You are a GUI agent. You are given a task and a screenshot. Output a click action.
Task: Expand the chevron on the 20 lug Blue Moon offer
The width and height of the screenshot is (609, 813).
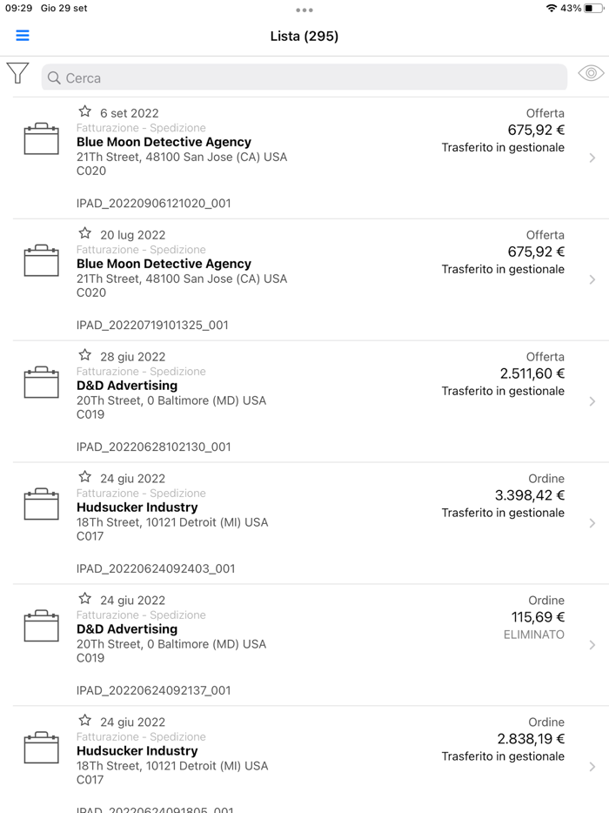point(593,280)
